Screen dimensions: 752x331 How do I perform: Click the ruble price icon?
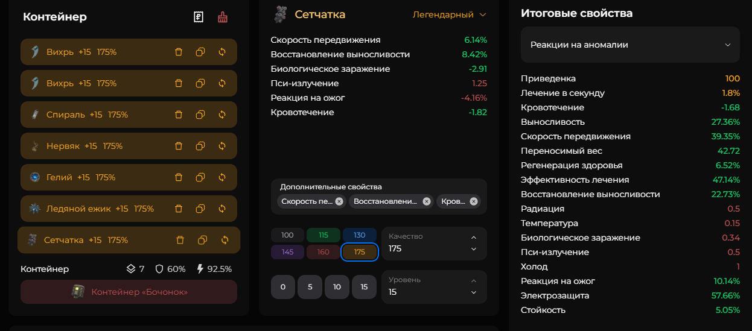pyautogui.click(x=199, y=17)
